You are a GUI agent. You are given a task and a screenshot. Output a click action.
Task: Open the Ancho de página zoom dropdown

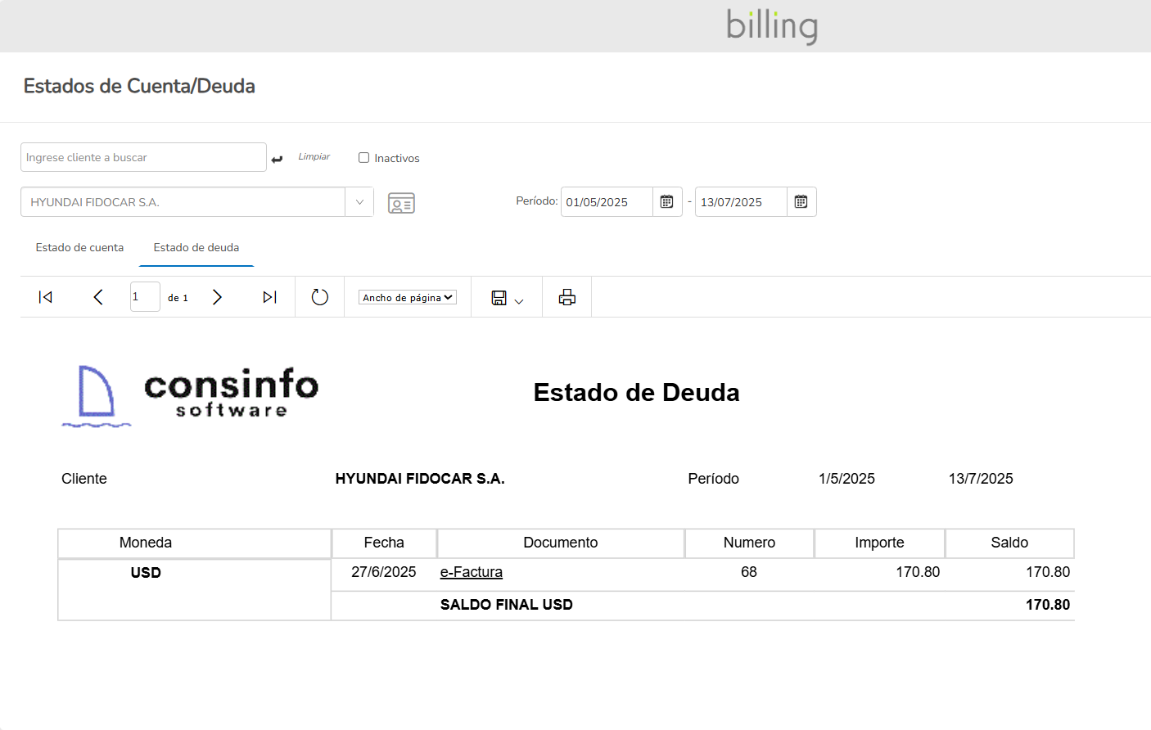point(407,298)
